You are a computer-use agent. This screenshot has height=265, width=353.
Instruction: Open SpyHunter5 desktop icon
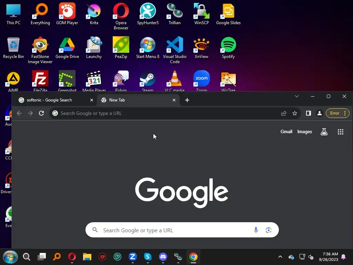click(x=148, y=14)
